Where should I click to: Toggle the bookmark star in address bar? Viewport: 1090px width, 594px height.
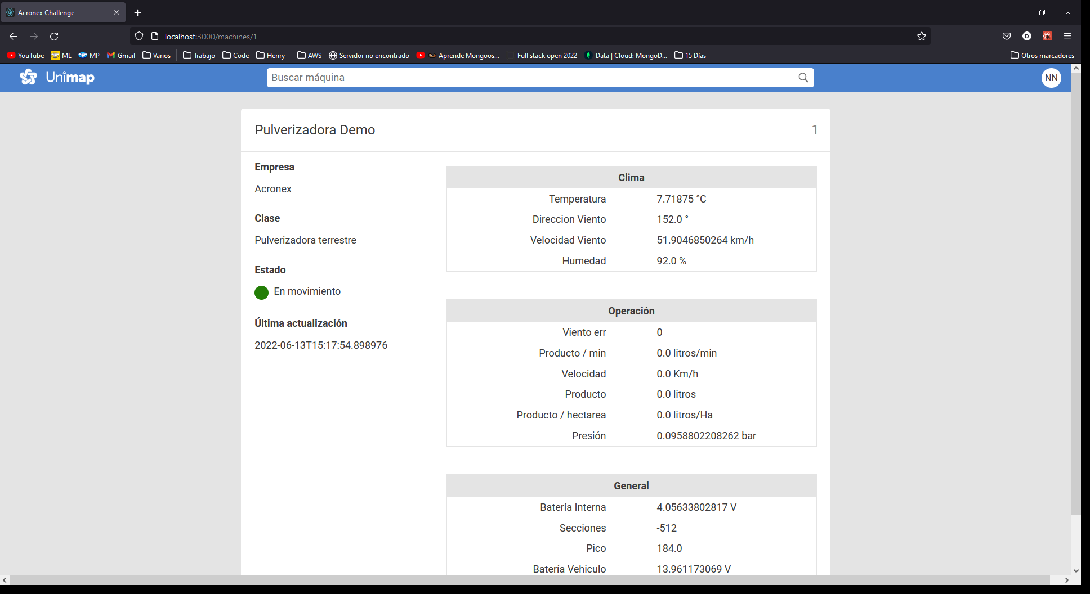tap(922, 36)
